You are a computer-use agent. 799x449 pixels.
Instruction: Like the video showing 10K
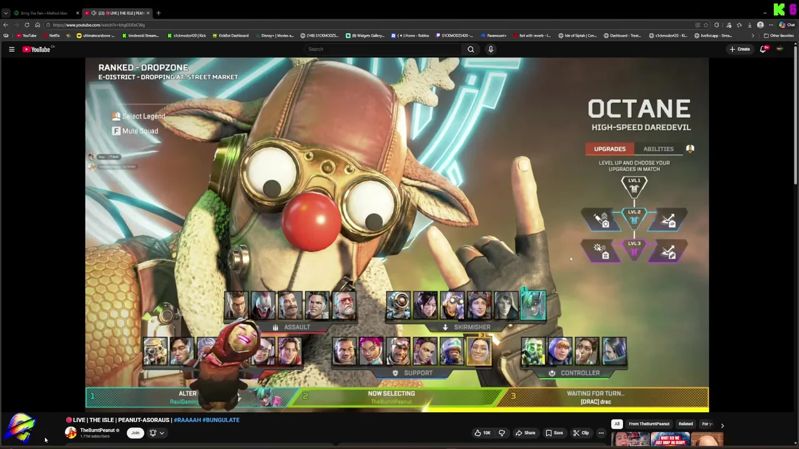click(x=483, y=433)
